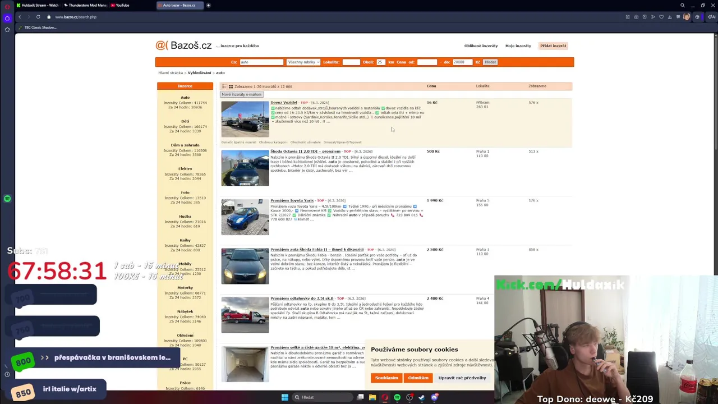Image resolution: width=718 pixels, height=404 pixels.
Task: Open File Explorer from the taskbar
Action: (x=372, y=397)
